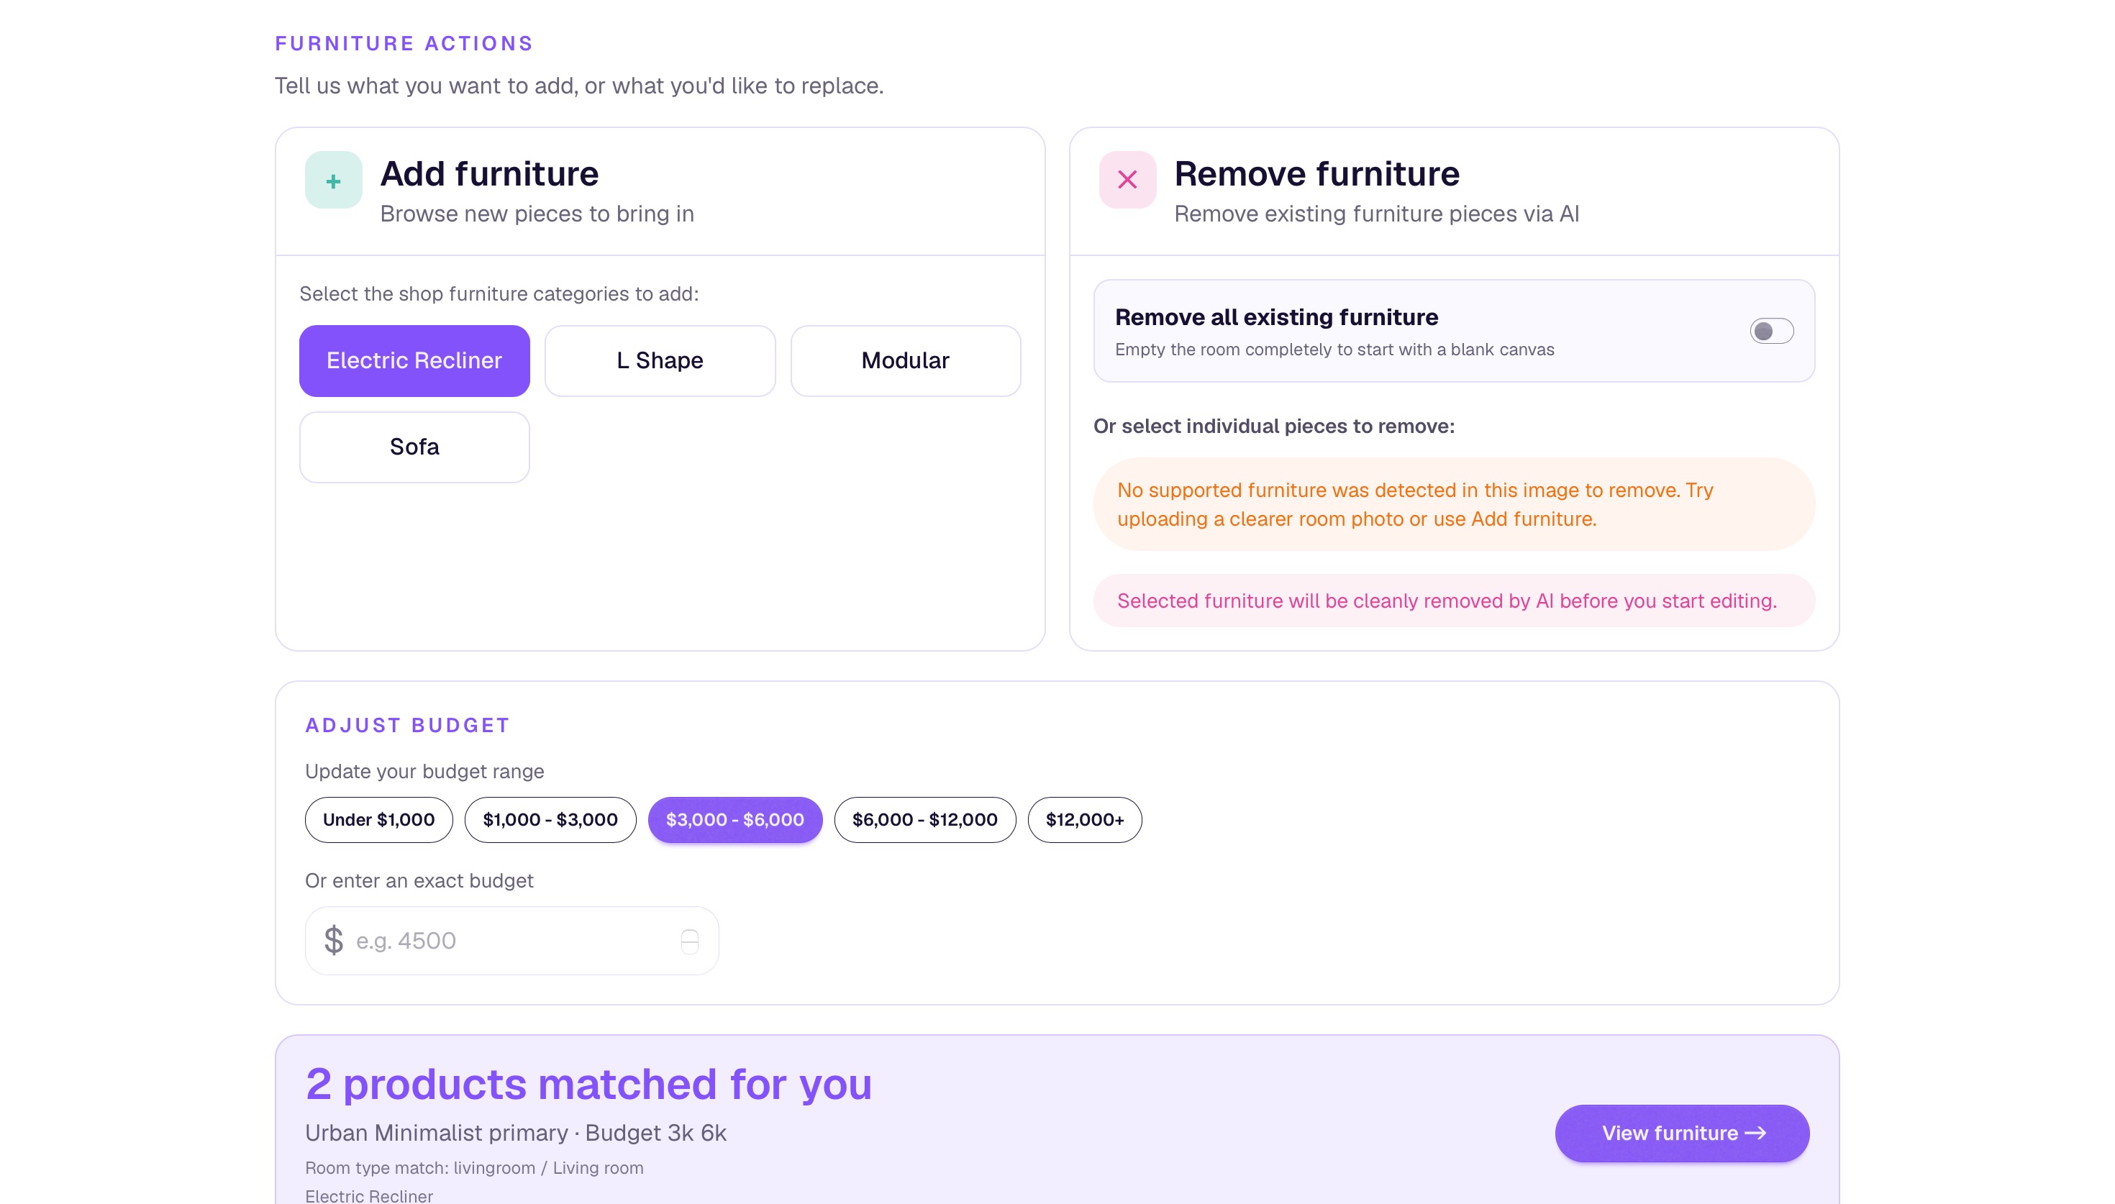Click the green plus Add furniture icon
The image size is (2115, 1204).
[333, 181]
